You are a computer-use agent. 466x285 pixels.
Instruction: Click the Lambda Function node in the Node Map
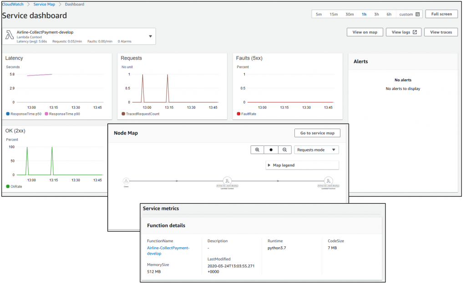tap(329, 181)
